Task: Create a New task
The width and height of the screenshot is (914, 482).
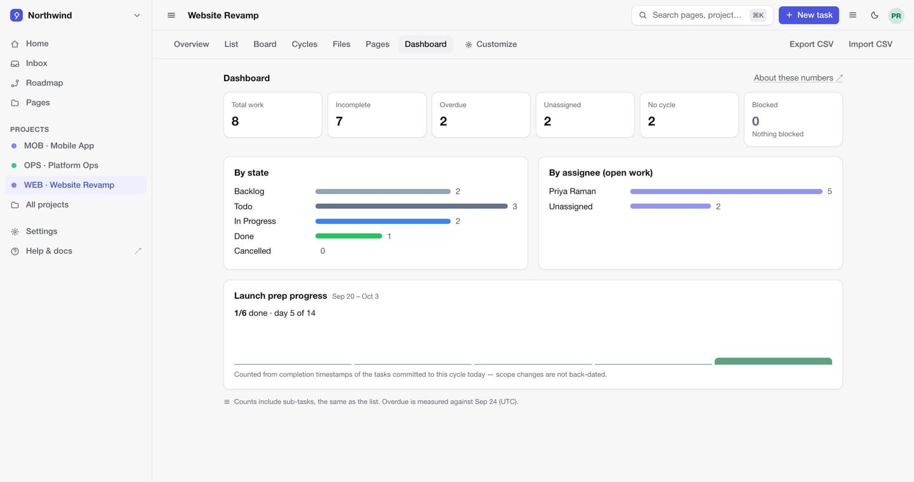Action: [x=809, y=15]
